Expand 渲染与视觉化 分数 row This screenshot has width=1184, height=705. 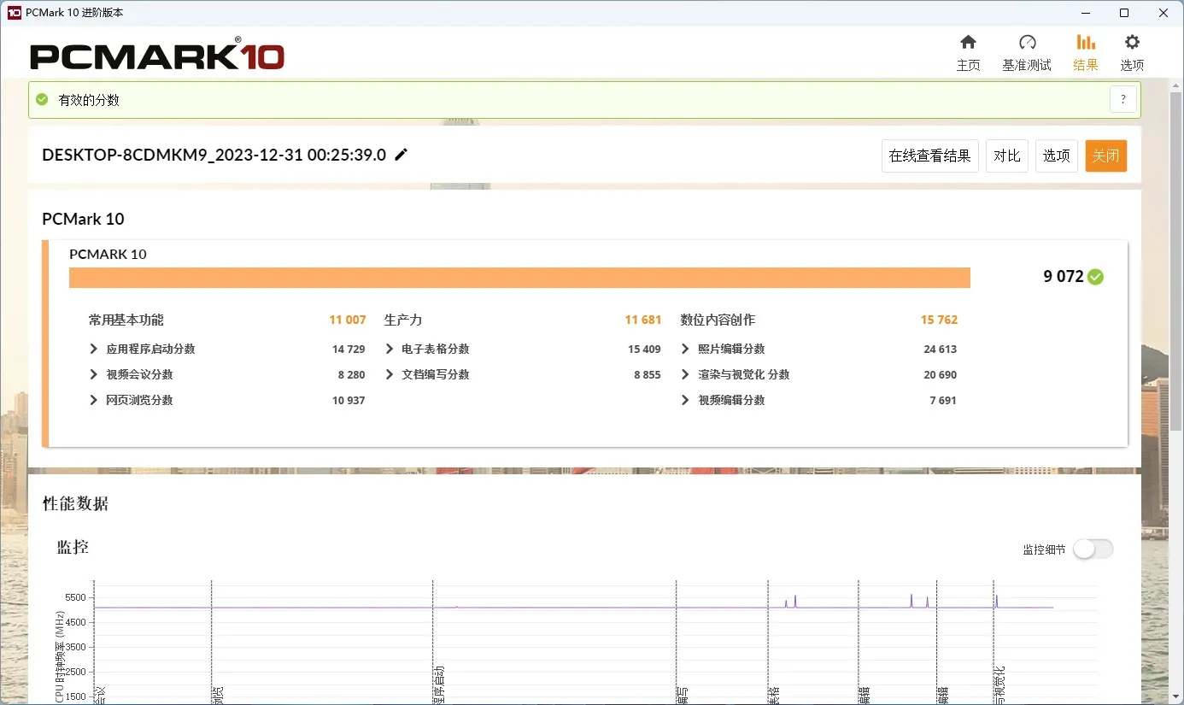pyautogui.click(x=685, y=374)
